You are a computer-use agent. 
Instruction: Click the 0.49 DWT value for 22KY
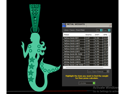pyautogui.click(x=97, y=51)
